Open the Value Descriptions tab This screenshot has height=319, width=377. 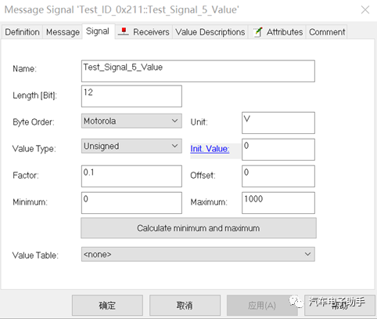coord(210,32)
